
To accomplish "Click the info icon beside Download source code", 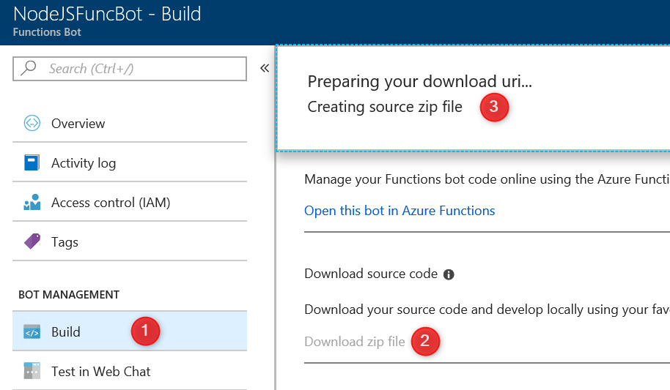I will (449, 274).
